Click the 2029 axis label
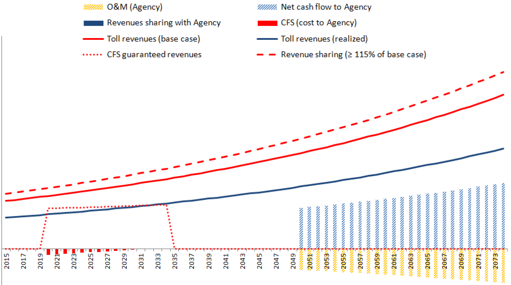 [x=124, y=261]
